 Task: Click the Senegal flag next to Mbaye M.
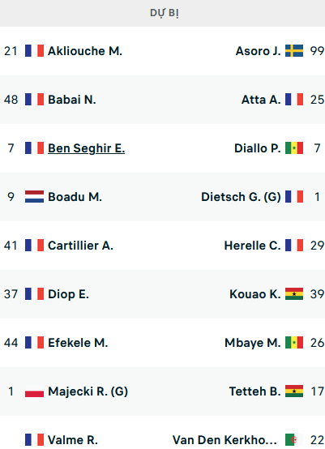pyautogui.click(x=294, y=343)
